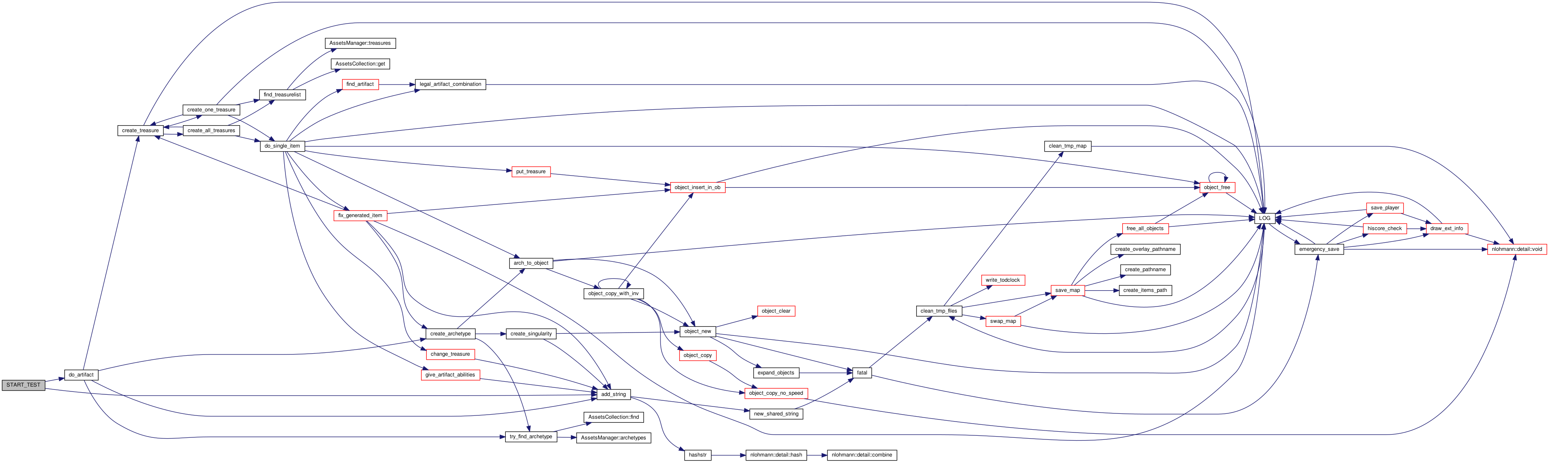Click the object_clear node
The width and height of the screenshot is (1549, 463).
776,311
